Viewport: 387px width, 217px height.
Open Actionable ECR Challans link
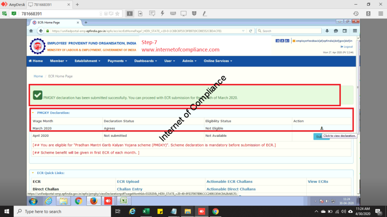(229, 182)
